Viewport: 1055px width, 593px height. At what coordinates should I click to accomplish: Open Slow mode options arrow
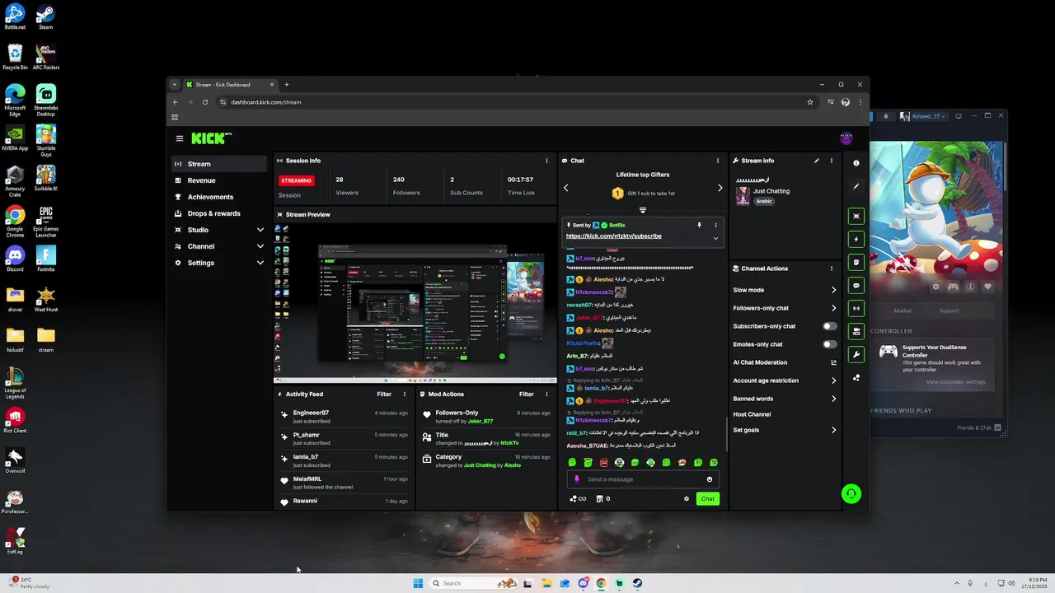pyautogui.click(x=833, y=290)
